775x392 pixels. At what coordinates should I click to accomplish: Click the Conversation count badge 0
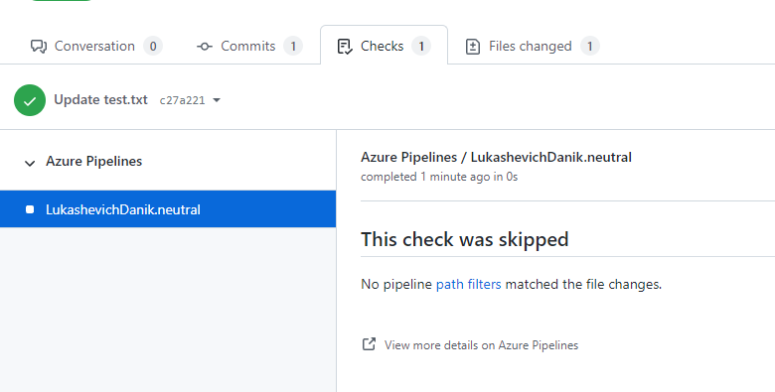pyautogui.click(x=153, y=46)
